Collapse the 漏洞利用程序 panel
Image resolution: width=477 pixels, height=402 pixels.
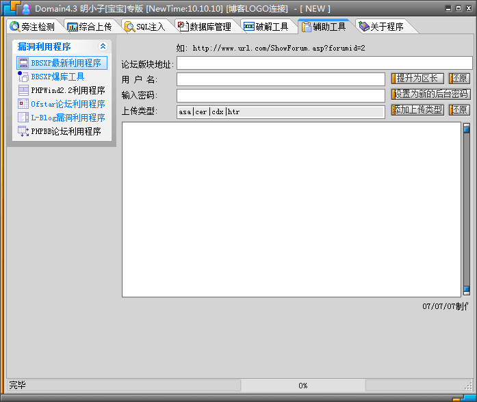103,46
